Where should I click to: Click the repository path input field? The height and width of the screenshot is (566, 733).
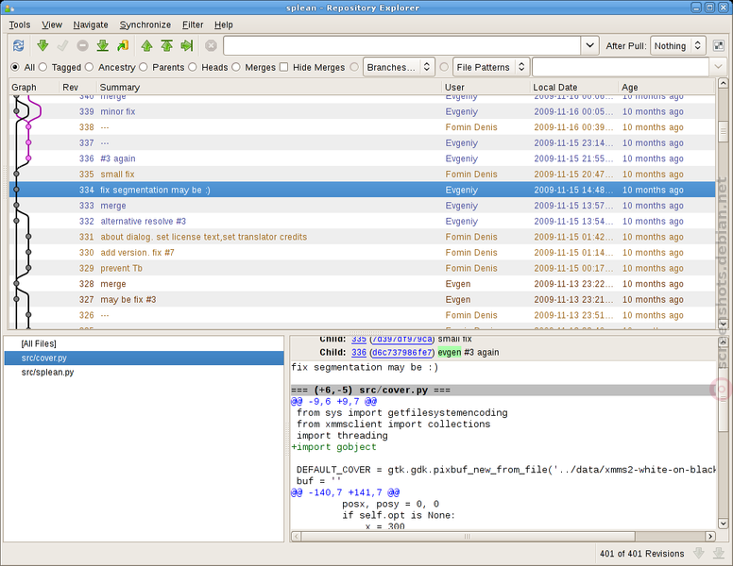(402, 45)
